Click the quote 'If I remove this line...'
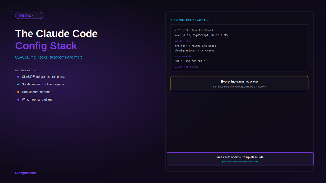This screenshot has width=326, height=183. (x=239, y=86)
